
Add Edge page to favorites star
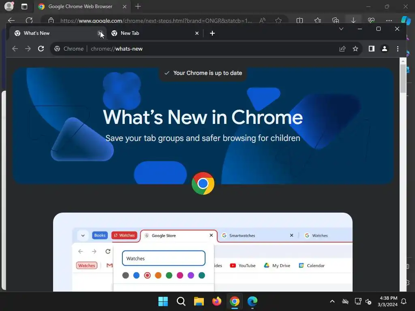pos(278,20)
